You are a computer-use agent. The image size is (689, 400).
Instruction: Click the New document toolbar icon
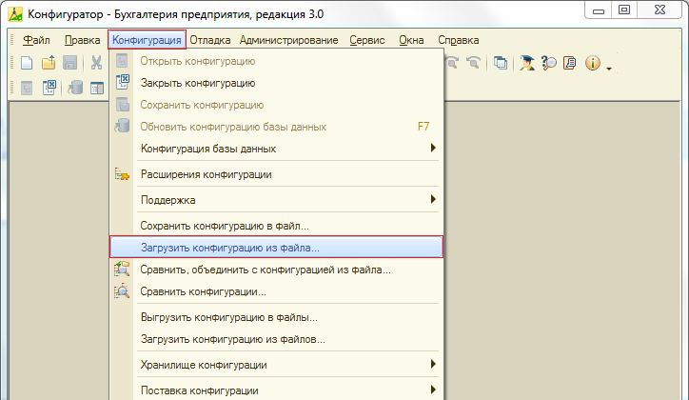(27, 63)
